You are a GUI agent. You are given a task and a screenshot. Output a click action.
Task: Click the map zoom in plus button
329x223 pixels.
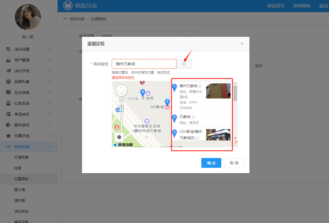point(121,106)
